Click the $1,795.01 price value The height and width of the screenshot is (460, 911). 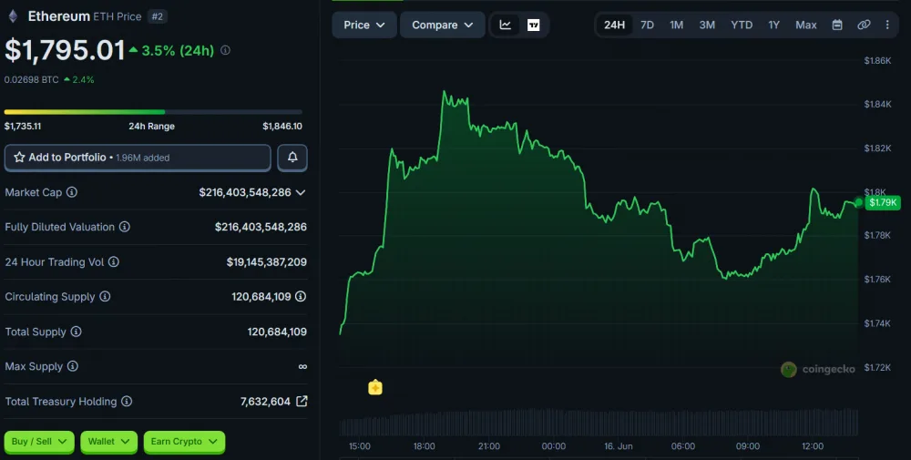click(x=65, y=50)
